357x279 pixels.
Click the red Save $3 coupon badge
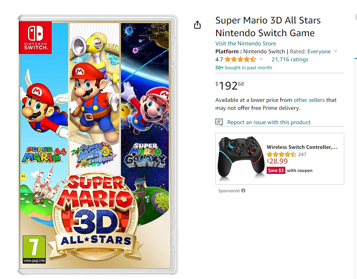click(276, 170)
